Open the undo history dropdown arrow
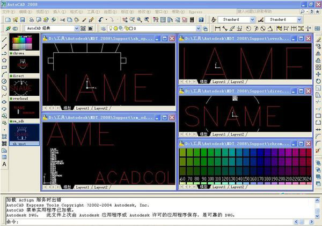This screenshot has height=226, width=322. [106, 19]
